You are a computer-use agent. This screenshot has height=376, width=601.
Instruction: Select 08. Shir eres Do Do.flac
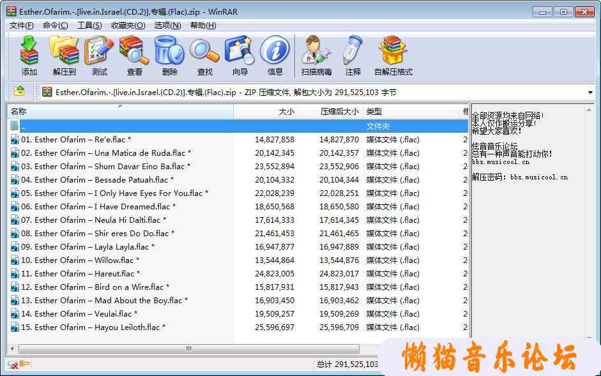(x=98, y=234)
